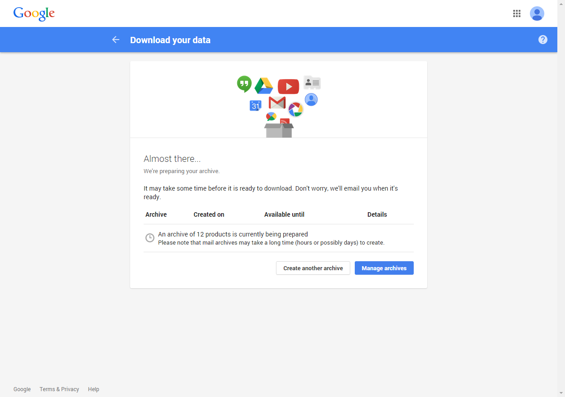Screen dimensions: 565x397
Task: Click the Contacts card icon in the illustration
Action: click(x=312, y=82)
